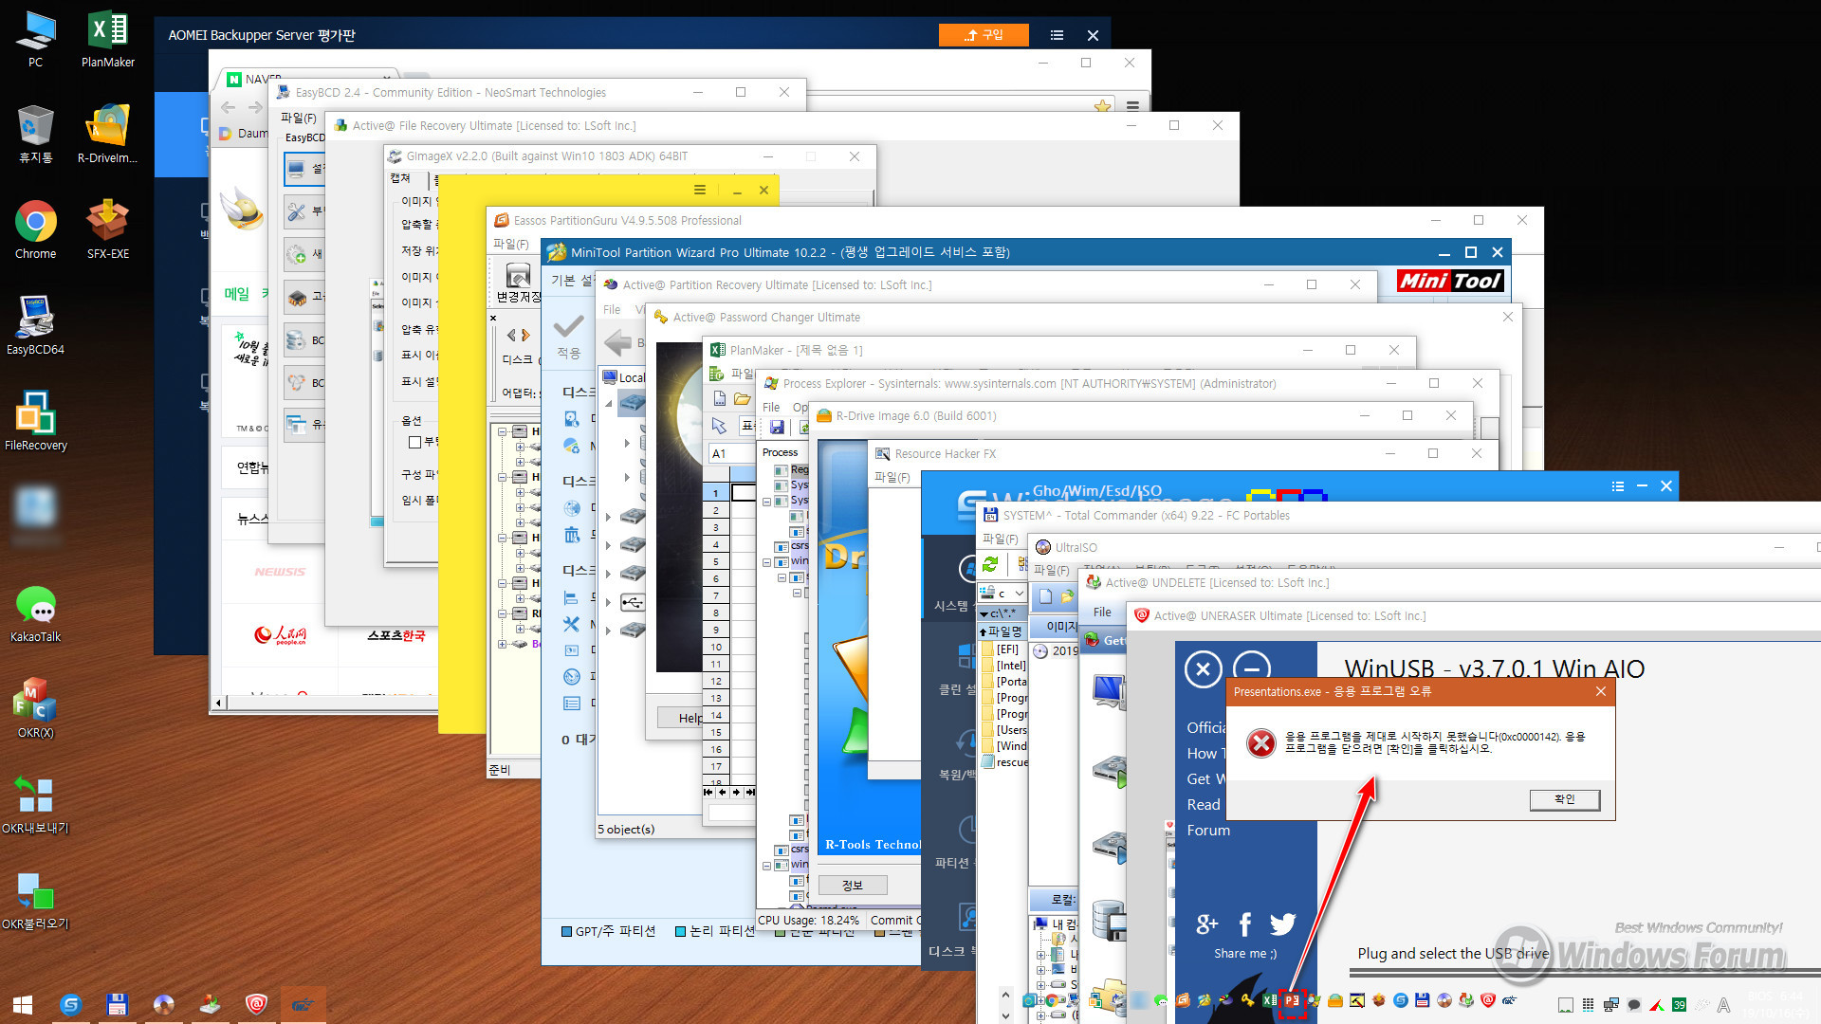Image resolution: width=1821 pixels, height=1024 pixels.
Task: Click the 파일명 column header in Total Commander
Action: click(1002, 631)
